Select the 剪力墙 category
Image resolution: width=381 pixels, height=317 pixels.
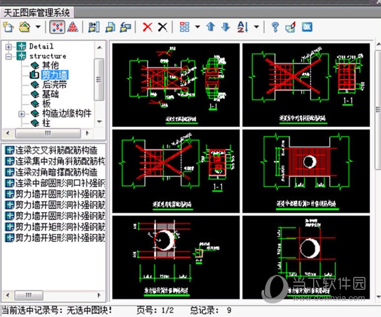tap(55, 75)
